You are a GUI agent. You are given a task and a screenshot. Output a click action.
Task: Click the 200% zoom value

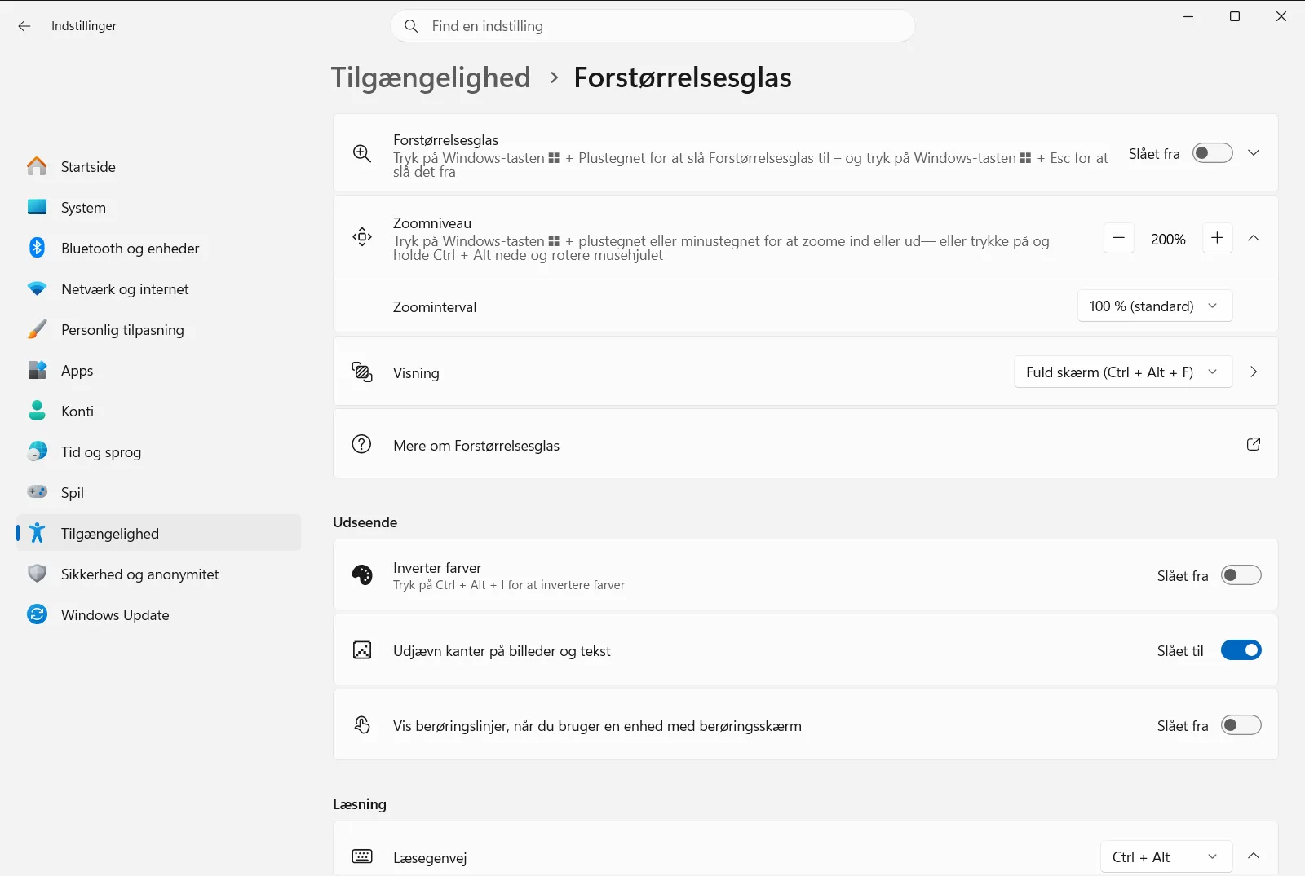1168,240
